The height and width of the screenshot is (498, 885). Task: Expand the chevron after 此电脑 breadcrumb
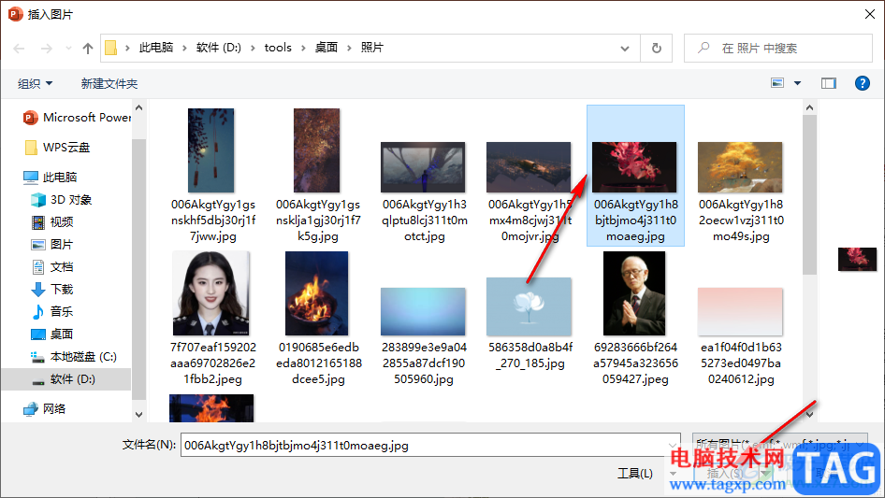coord(184,49)
